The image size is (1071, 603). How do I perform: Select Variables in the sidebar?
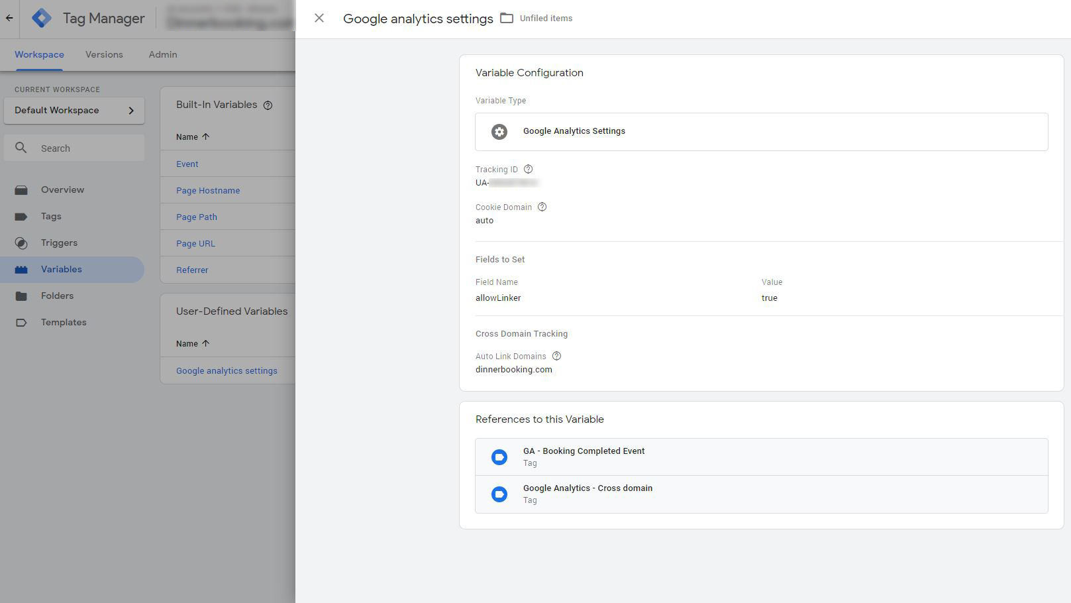point(72,270)
